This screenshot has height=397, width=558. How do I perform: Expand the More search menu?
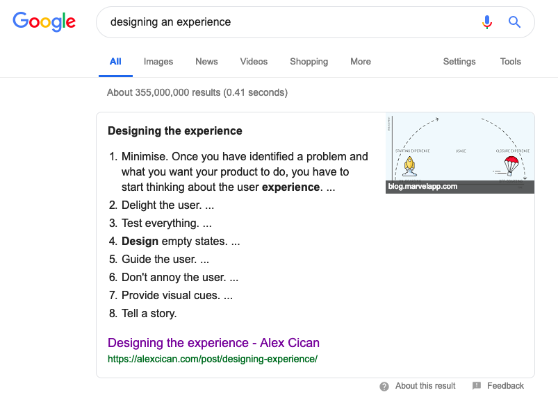pyautogui.click(x=361, y=62)
